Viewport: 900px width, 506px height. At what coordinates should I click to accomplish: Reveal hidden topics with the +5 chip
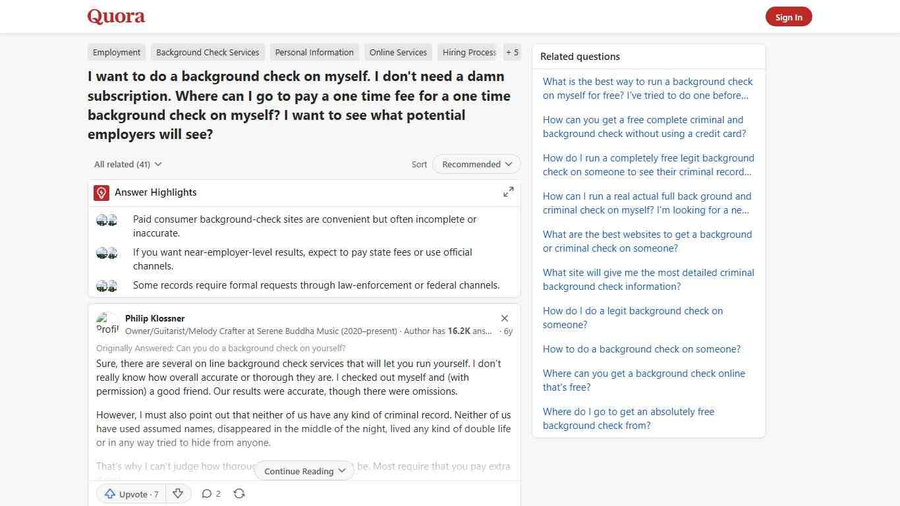512,52
